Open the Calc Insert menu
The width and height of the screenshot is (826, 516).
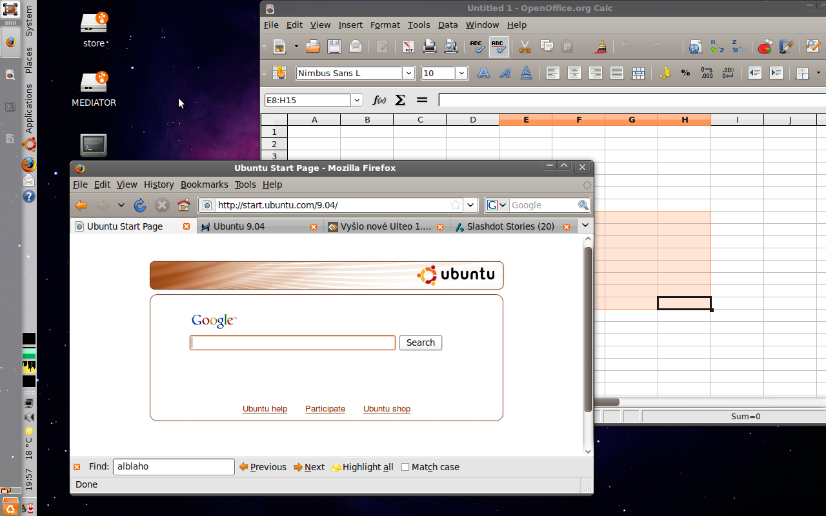pyautogui.click(x=350, y=25)
